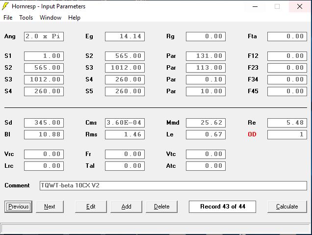Click the Par field showing 0.10
The width and height of the screenshot is (312, 235).
tap(206, 79)
